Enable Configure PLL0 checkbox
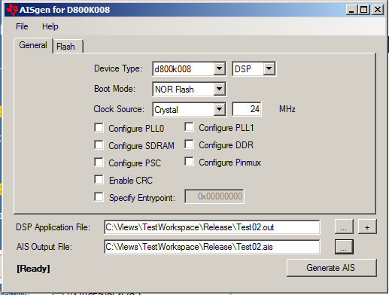The width and height of the screenshot is (389, 295). 99,128
